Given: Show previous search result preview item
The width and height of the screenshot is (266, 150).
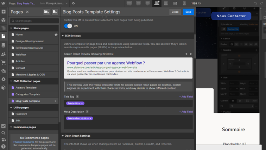Looking at the screenshot, I should (186, 54).
